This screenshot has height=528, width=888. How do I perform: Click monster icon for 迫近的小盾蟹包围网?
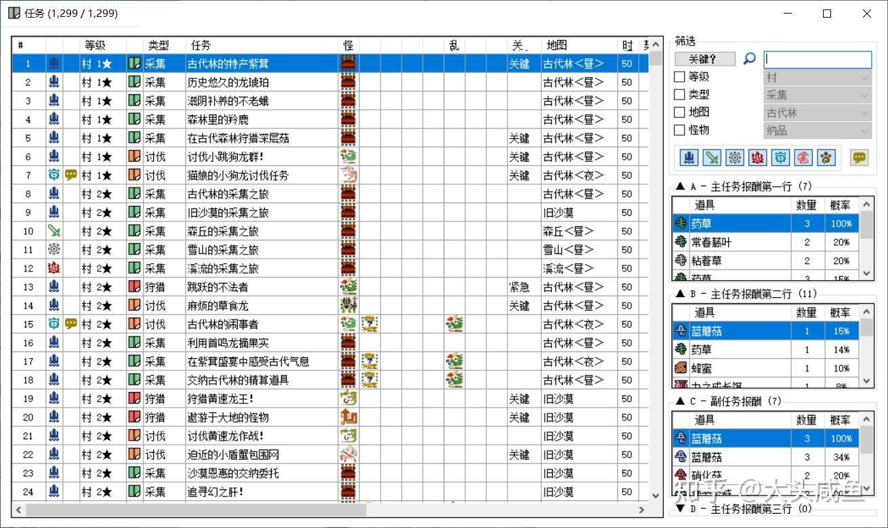point(348,454)
